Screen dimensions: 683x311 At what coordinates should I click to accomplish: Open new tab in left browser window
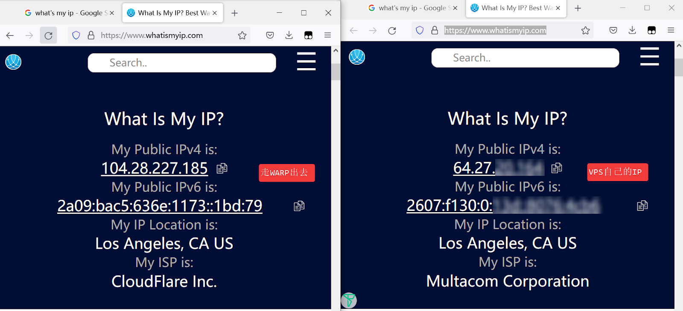pyautogui.click(x=234, y=13)
